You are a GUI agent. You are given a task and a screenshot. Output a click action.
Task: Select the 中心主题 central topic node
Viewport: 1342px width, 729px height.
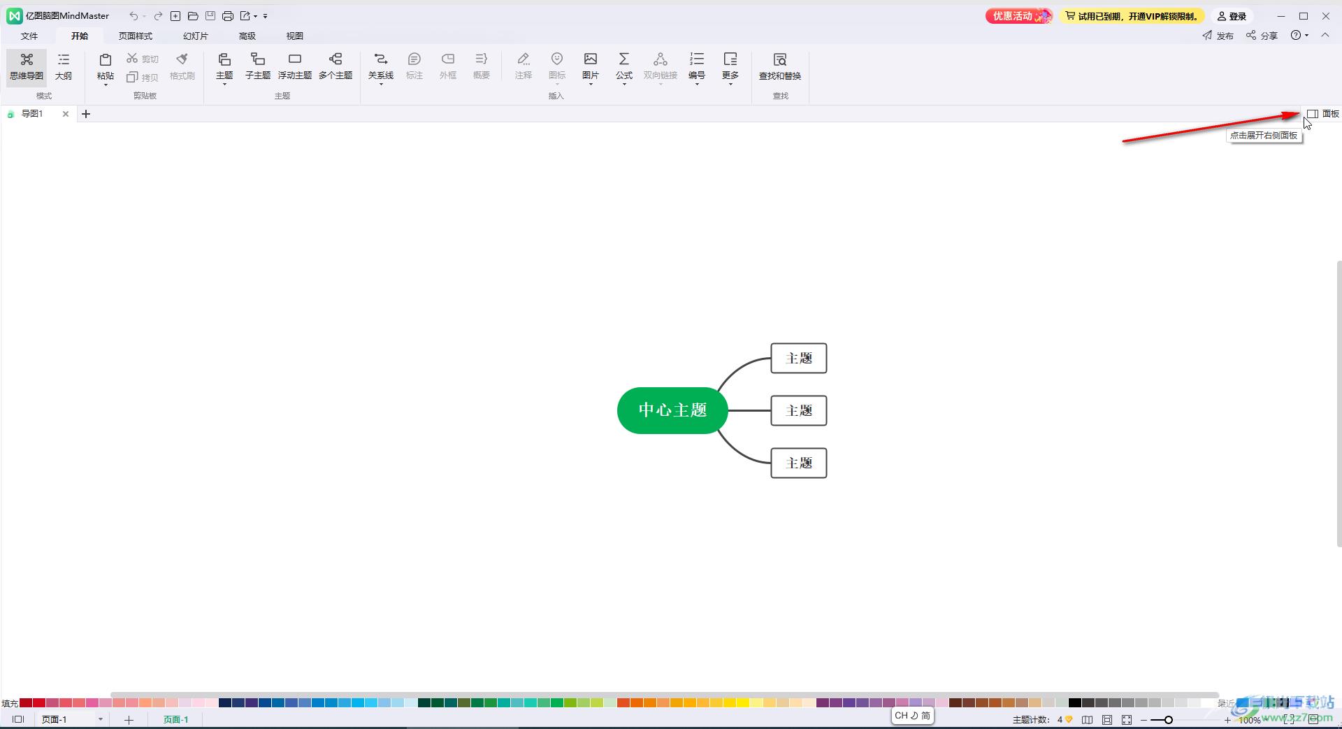click(672, 410)
